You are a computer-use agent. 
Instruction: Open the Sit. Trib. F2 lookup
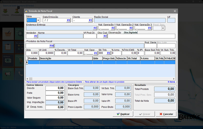coord(108,53)
